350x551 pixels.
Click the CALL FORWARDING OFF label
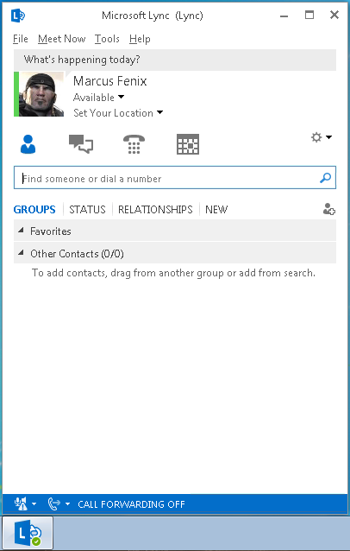(131, 504)
